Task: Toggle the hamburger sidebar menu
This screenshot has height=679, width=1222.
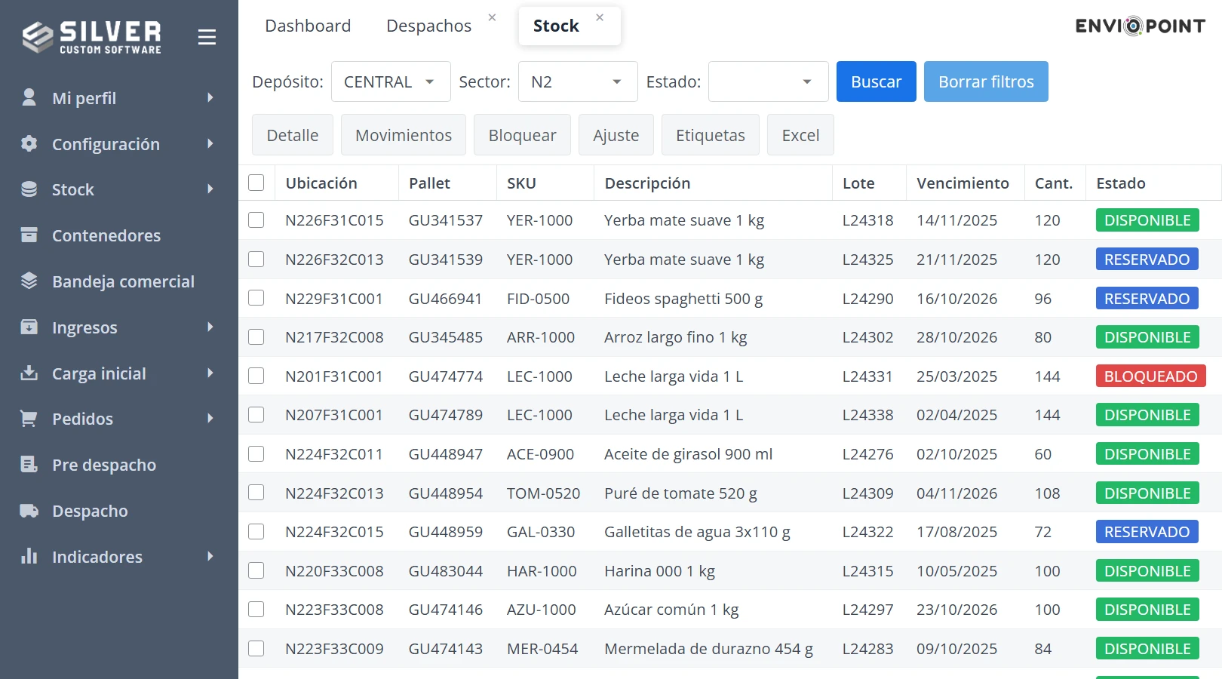Action: [207, 37]
